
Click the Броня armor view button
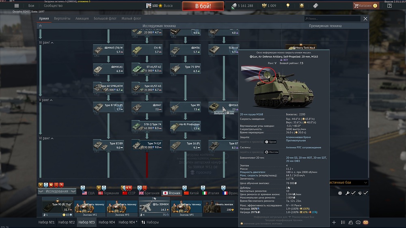tap(270, 142)
